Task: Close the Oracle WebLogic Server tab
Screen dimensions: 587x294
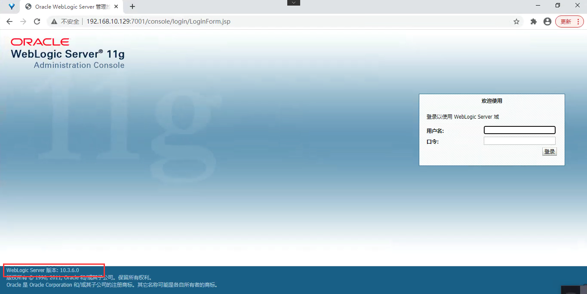Action: point(116,6)
